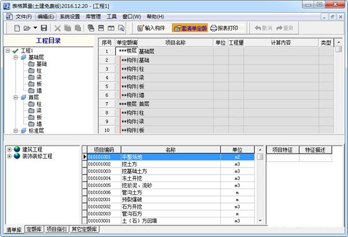This screenshot has width=348, height=237.
Task: Expand the 装饰装修工程 library node
Action: 9,156
